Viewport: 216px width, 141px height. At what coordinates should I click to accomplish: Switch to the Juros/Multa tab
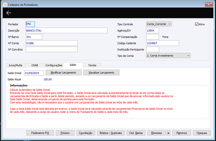(15, 65)
